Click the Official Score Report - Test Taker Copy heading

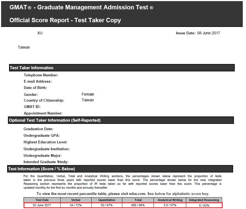65,20
